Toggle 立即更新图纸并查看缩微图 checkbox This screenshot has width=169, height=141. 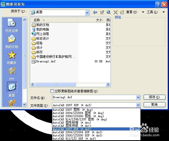[52, 91]
